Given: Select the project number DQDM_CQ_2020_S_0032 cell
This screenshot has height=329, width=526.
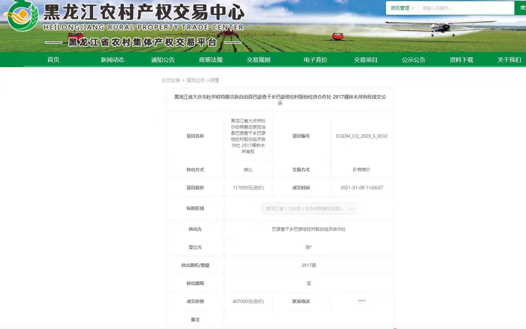Looking at the screenshot, I should 362,136.
